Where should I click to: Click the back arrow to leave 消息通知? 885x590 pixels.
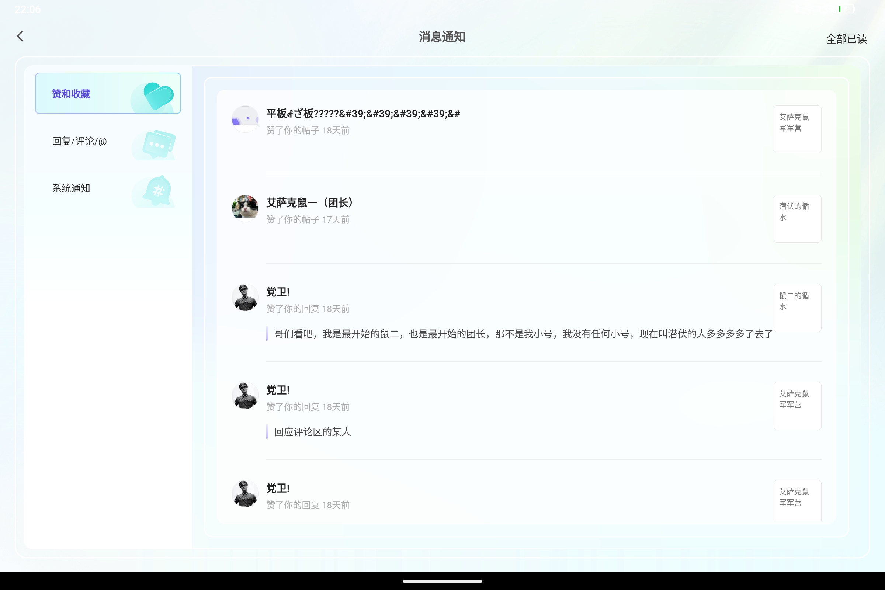click(x=20, y=36)
